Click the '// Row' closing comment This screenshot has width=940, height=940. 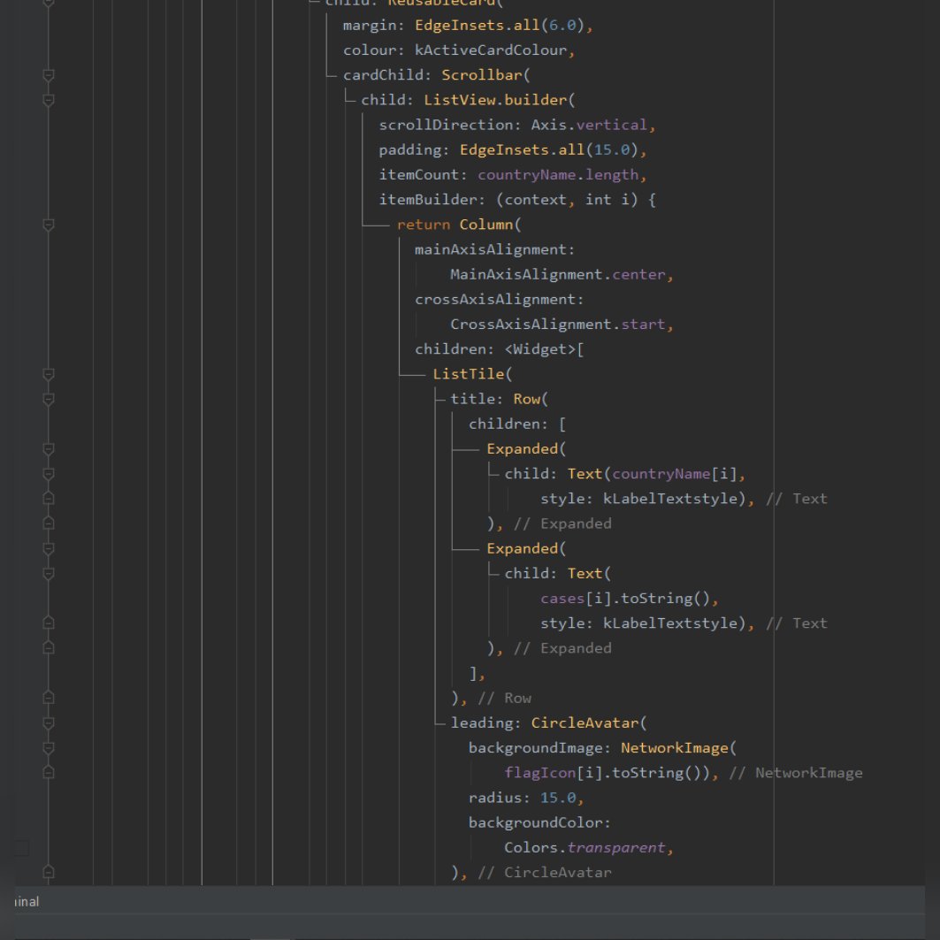(x=504, y=699)
